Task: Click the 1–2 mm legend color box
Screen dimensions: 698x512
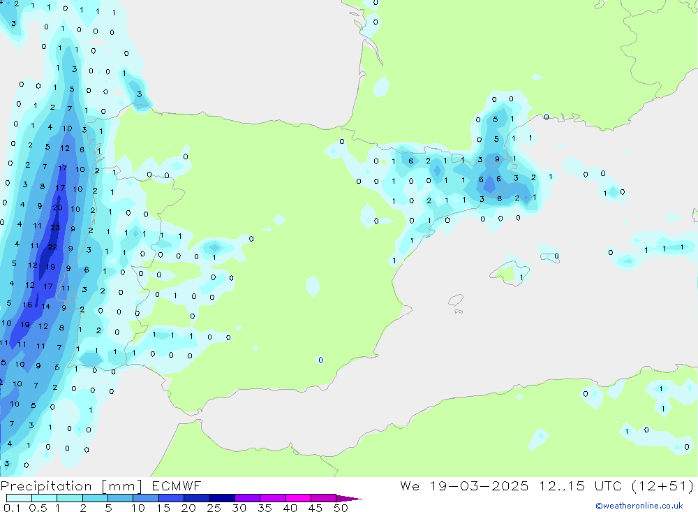Action: click(70, 498)
